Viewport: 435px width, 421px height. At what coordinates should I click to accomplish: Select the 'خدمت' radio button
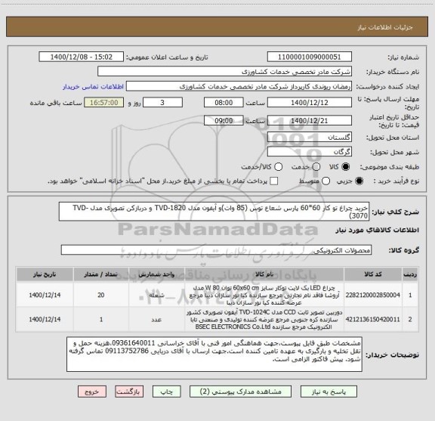coord(316,166)
